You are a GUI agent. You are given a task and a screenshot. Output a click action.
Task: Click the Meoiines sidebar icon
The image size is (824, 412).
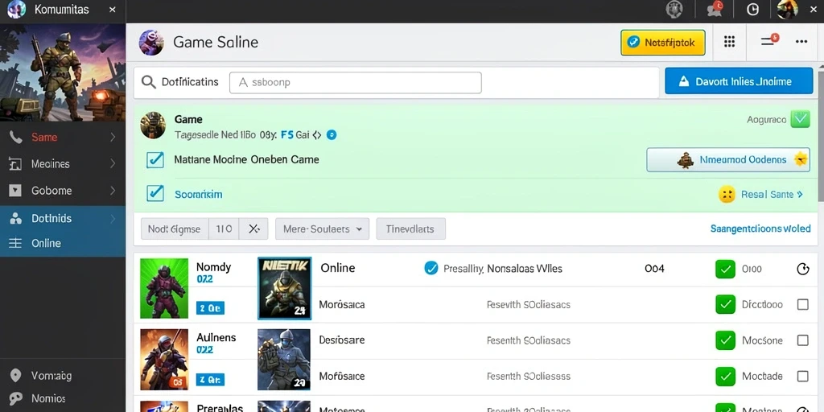point(16,164)
